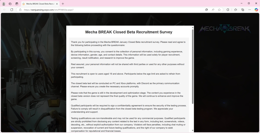Screen dimensions: 260x133
Task: Click the paragraph starting 'By participating in this survey'
Action: click(x=127, y=55)
